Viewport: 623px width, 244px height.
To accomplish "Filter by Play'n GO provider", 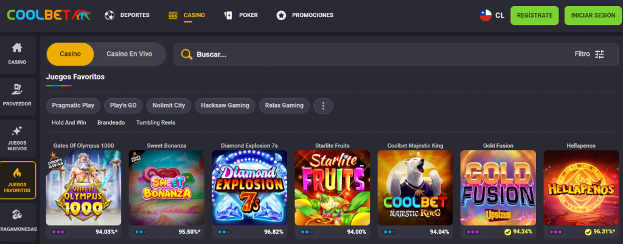I will coord(123,106).
